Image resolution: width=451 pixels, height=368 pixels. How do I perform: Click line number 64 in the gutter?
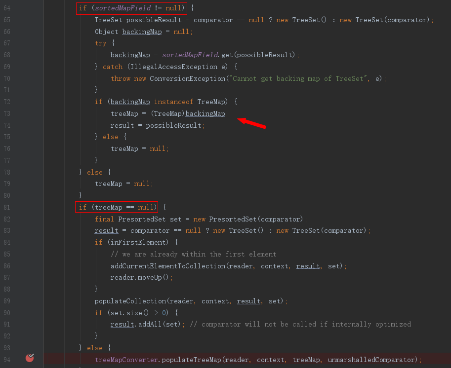point(6,8)
